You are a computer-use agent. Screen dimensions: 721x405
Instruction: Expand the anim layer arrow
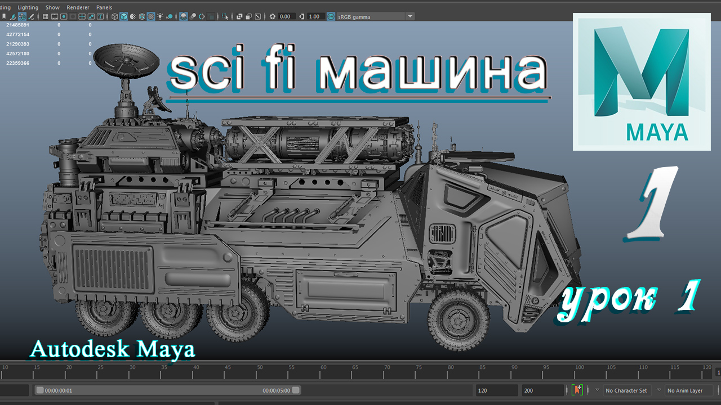(x=659, y=390)
